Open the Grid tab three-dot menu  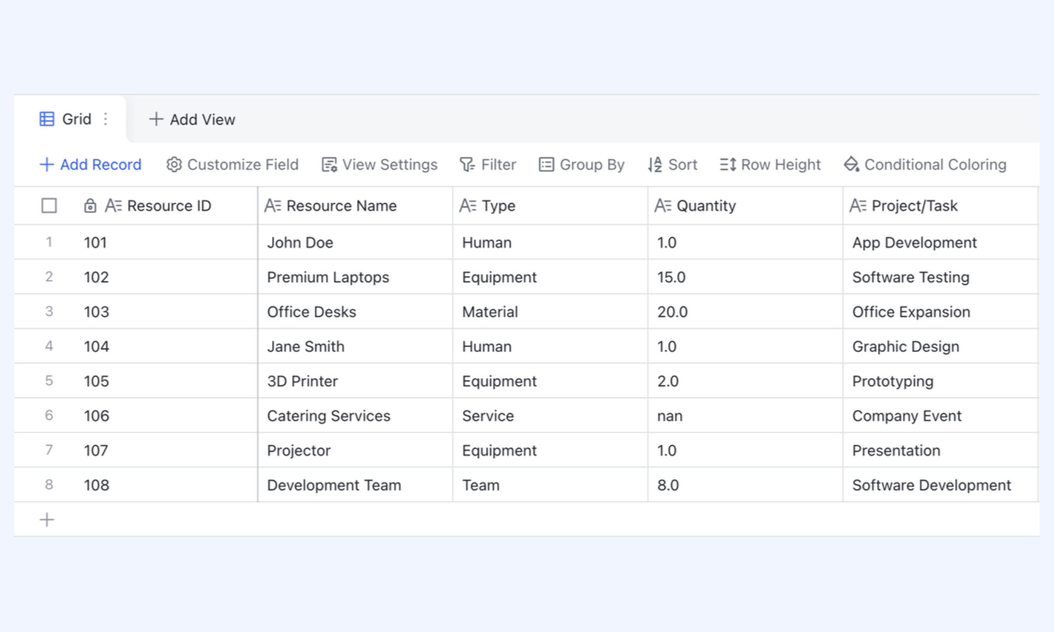click(x=106, y=119)
